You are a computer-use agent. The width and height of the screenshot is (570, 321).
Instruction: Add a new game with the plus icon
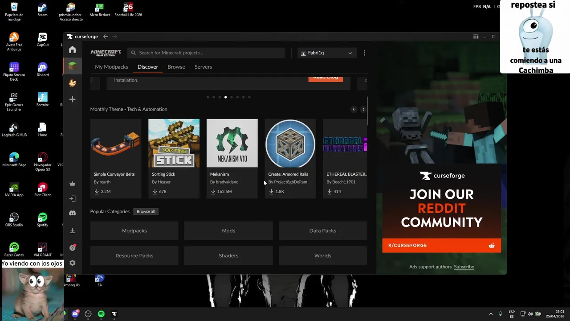tap(72, 99)
